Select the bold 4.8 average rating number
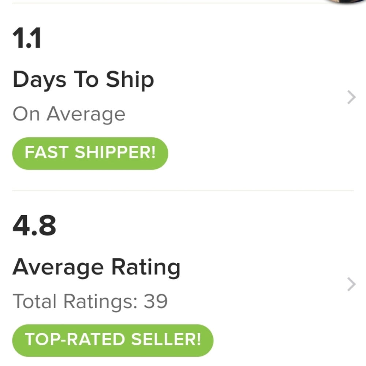 [34, 226]
